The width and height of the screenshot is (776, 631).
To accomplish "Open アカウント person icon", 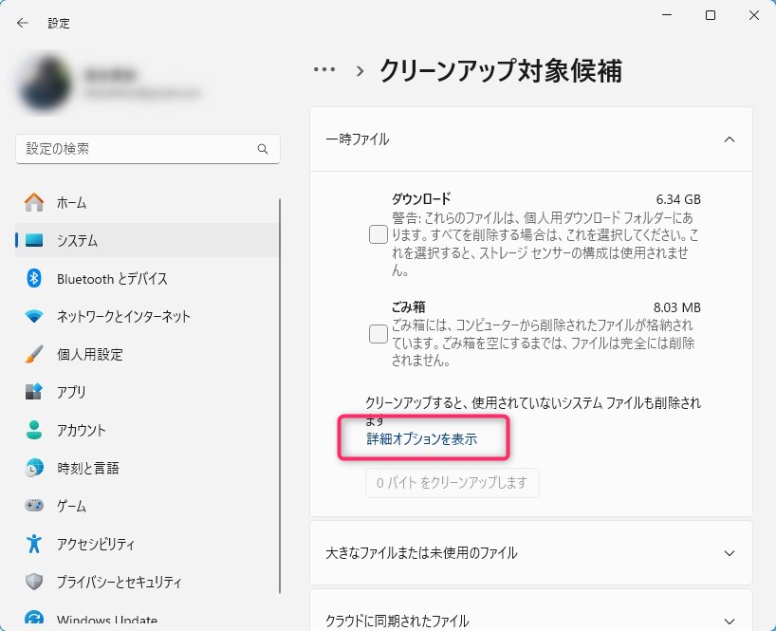I will pyautogui.click(x=34, y=430).
